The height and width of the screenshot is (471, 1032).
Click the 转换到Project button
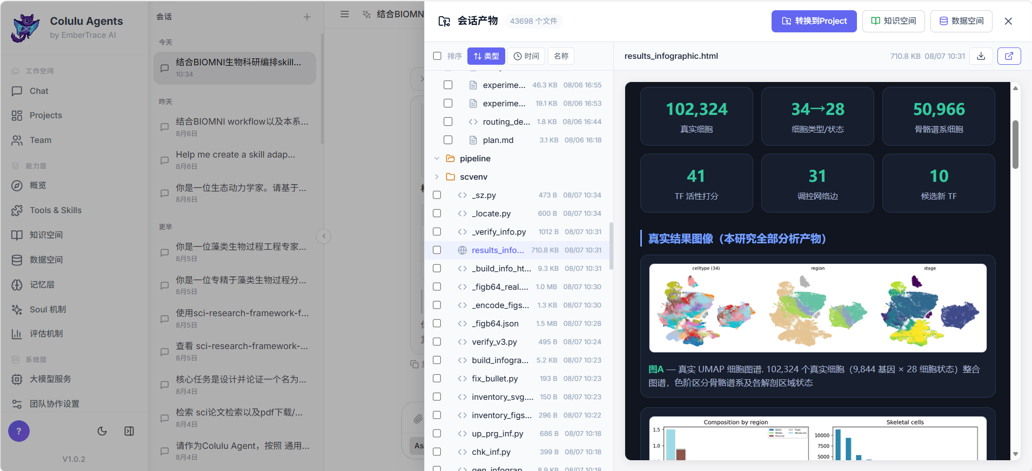[814, 21]
